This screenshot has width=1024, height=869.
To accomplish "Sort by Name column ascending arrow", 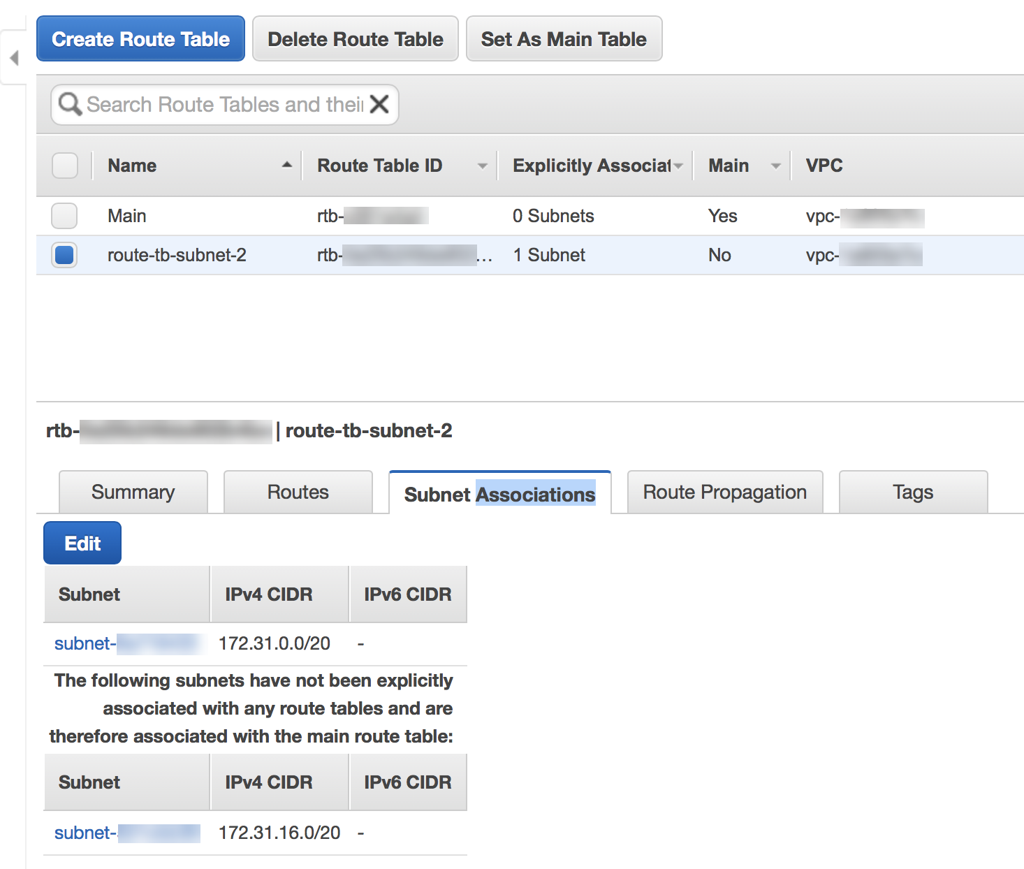I will (286, 165).
